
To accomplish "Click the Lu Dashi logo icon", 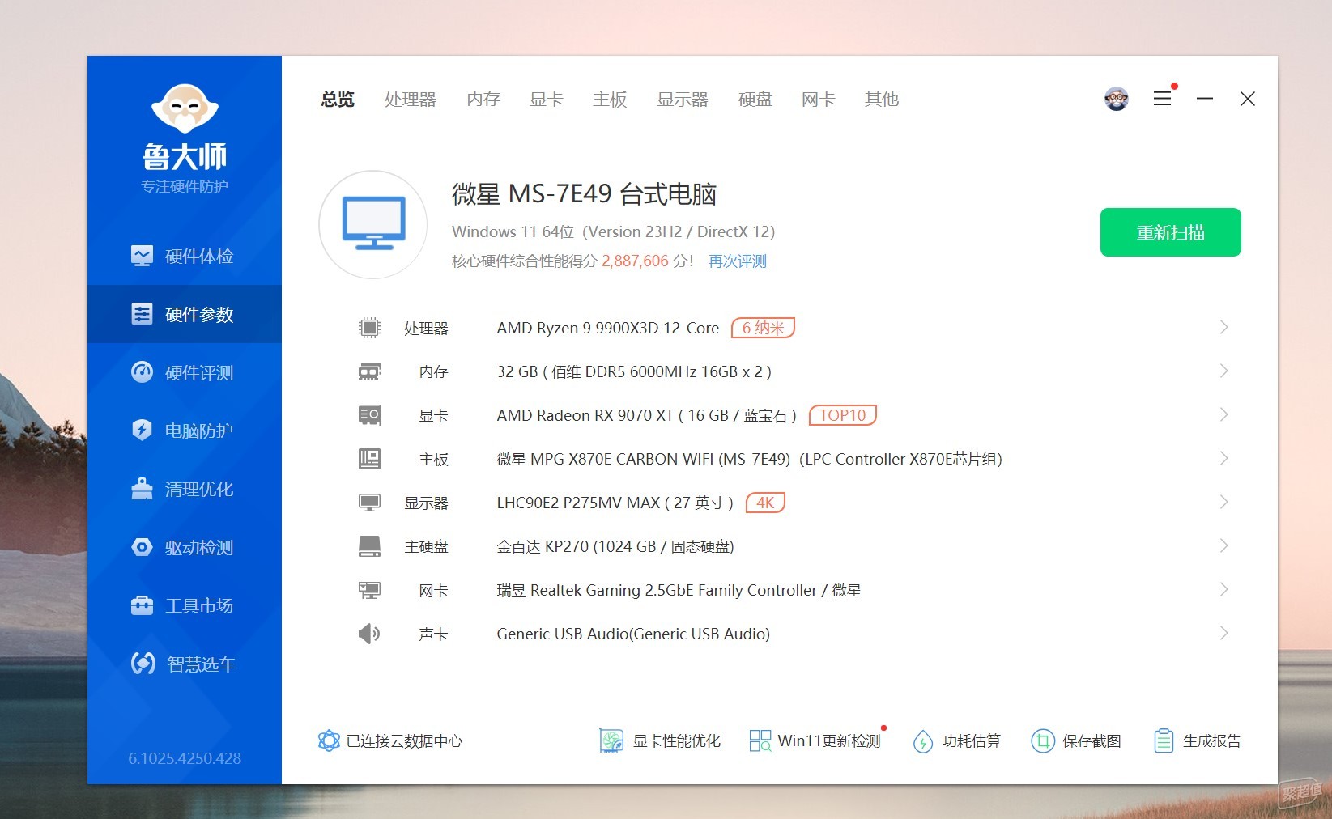I will [x=185, y=108].
